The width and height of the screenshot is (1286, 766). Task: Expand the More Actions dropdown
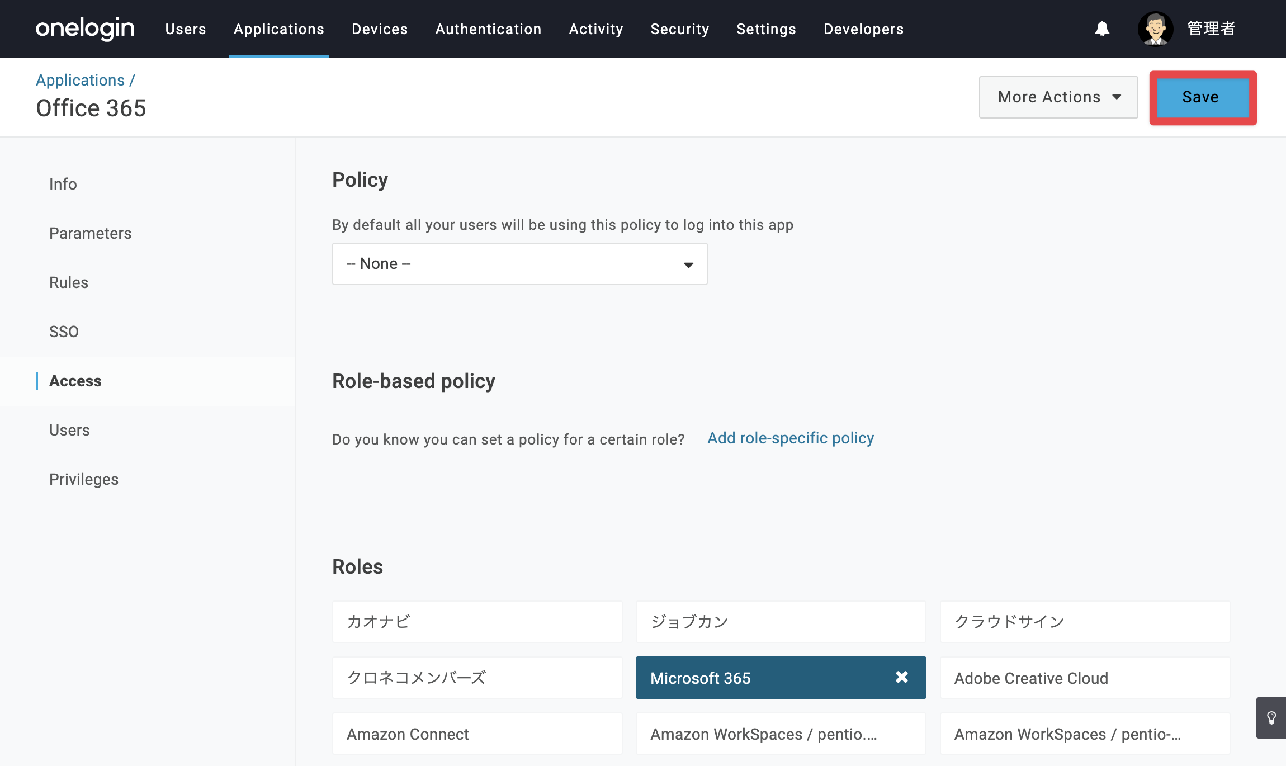coord(1058,97)
